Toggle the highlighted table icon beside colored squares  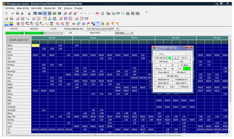click(98, 24)
